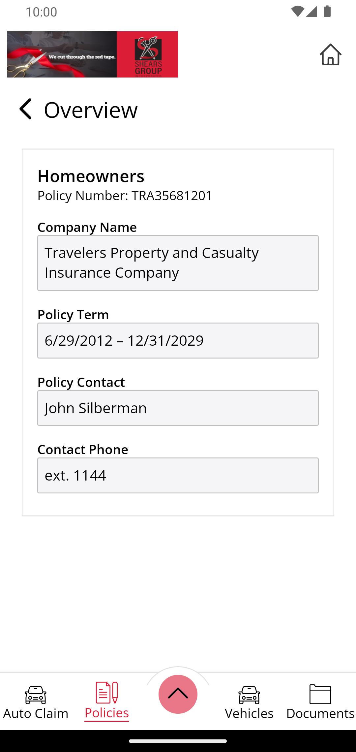The height and width of the screenshot is (752, 356).
Task: Tap the home icon
Action: tap(330, 54)
